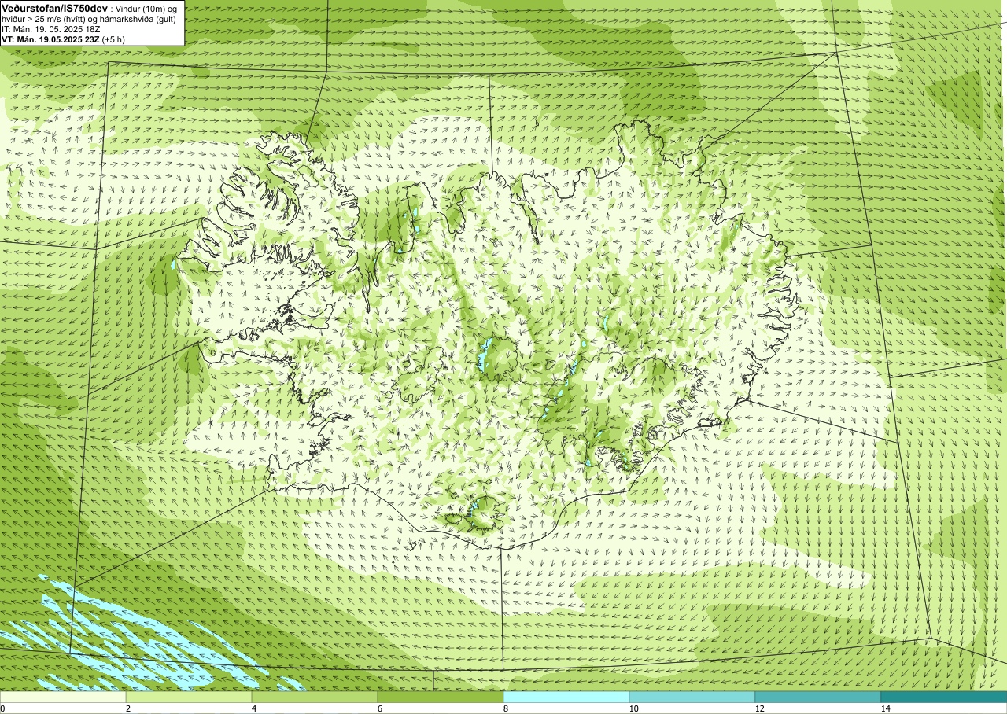Image resolution: width=1007 pixels, height=714 pixels.
Task: Click the '14' tick label on the color scale
Action: pos(885,708)
